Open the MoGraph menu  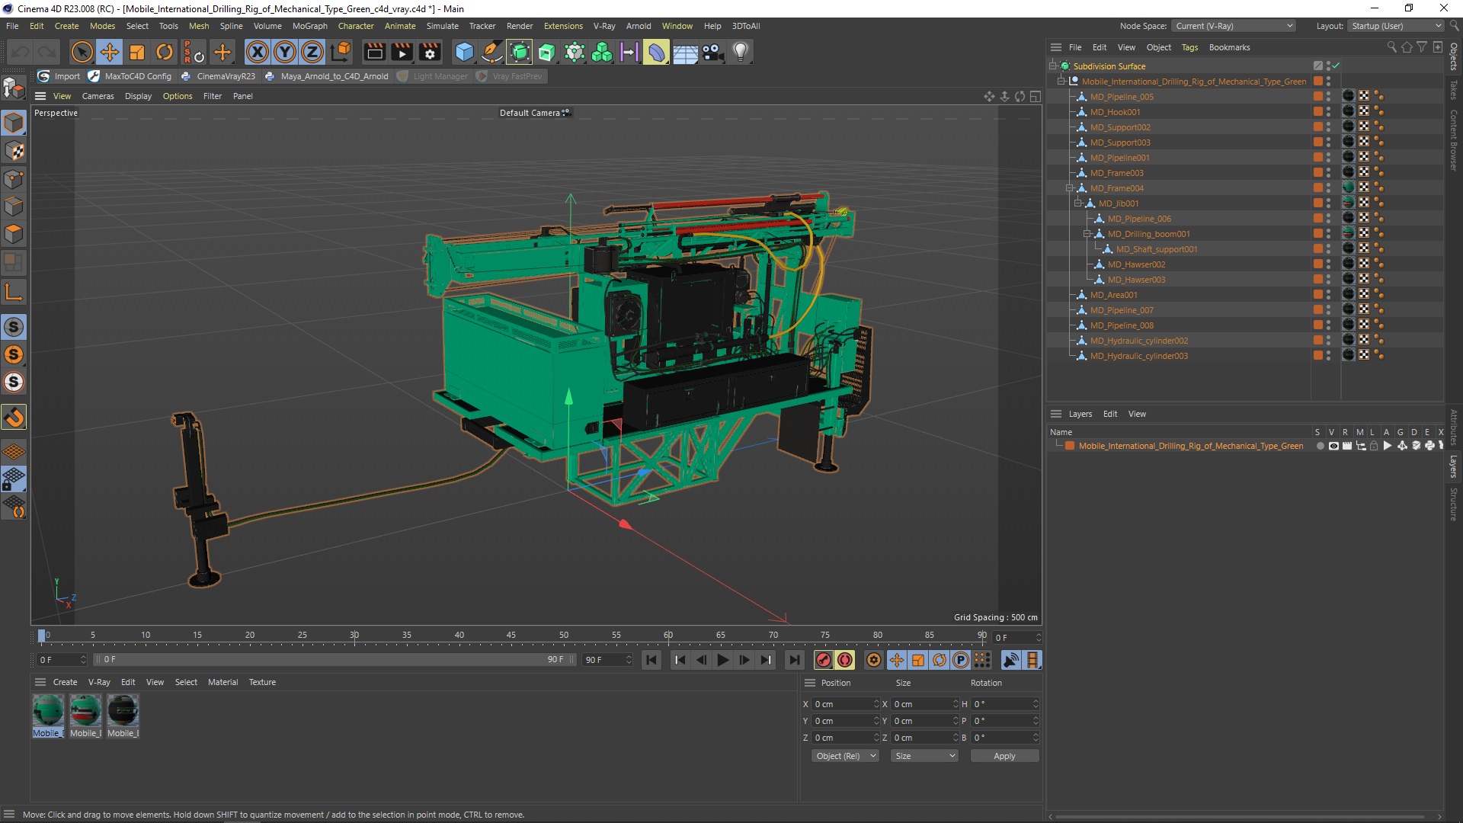point(309,26)
